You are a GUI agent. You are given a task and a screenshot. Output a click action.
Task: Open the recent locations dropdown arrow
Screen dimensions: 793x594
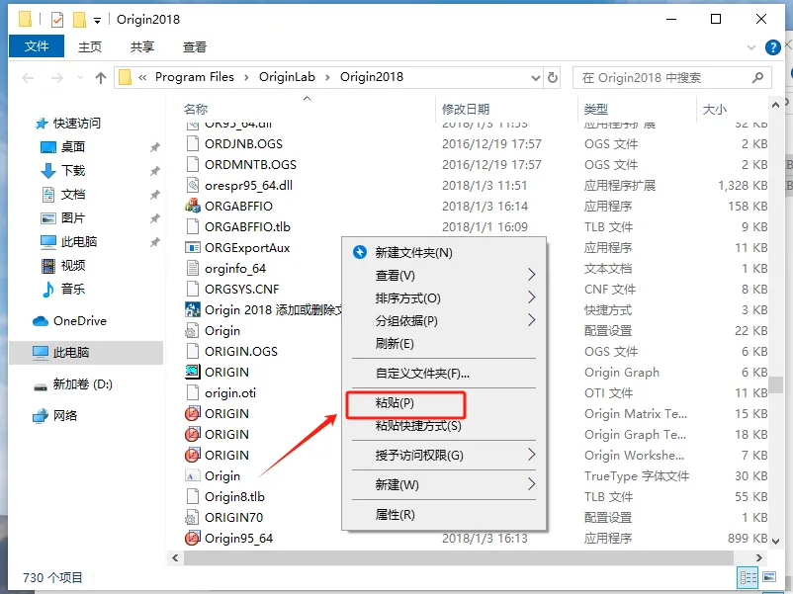tap(80, 77)
